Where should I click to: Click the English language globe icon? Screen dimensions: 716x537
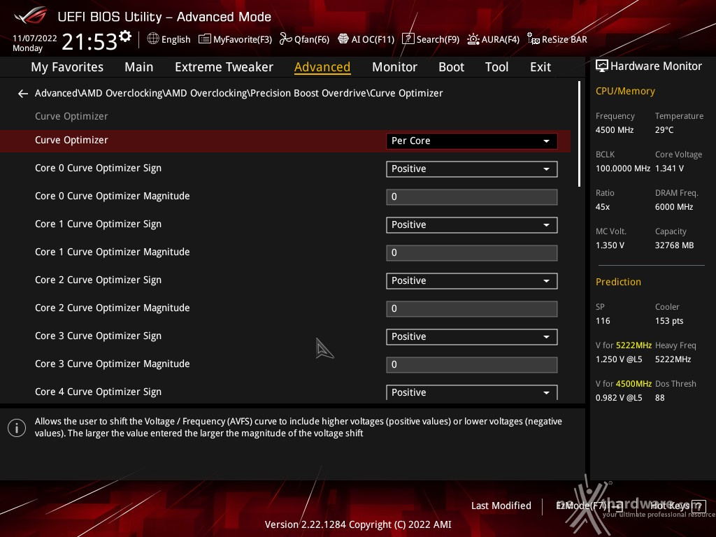click(153, 39)
